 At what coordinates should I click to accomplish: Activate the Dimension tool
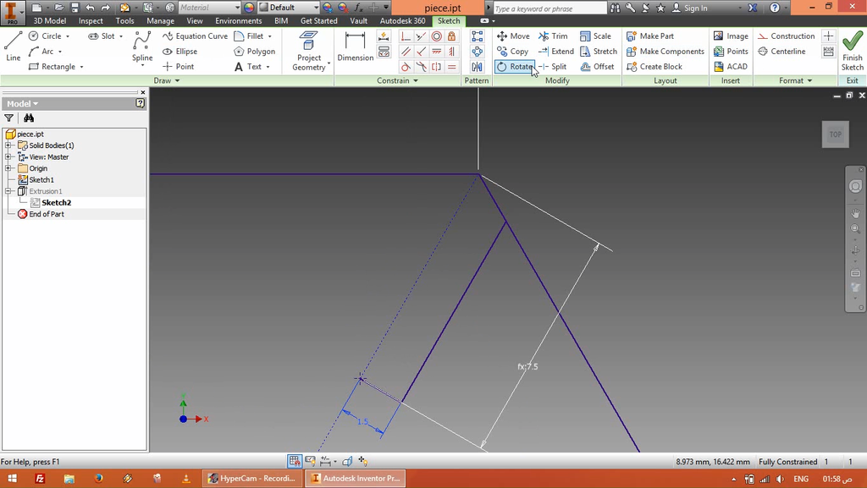pos(355,47)
